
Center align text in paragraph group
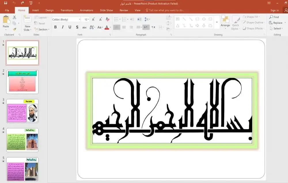pos(124,27)
